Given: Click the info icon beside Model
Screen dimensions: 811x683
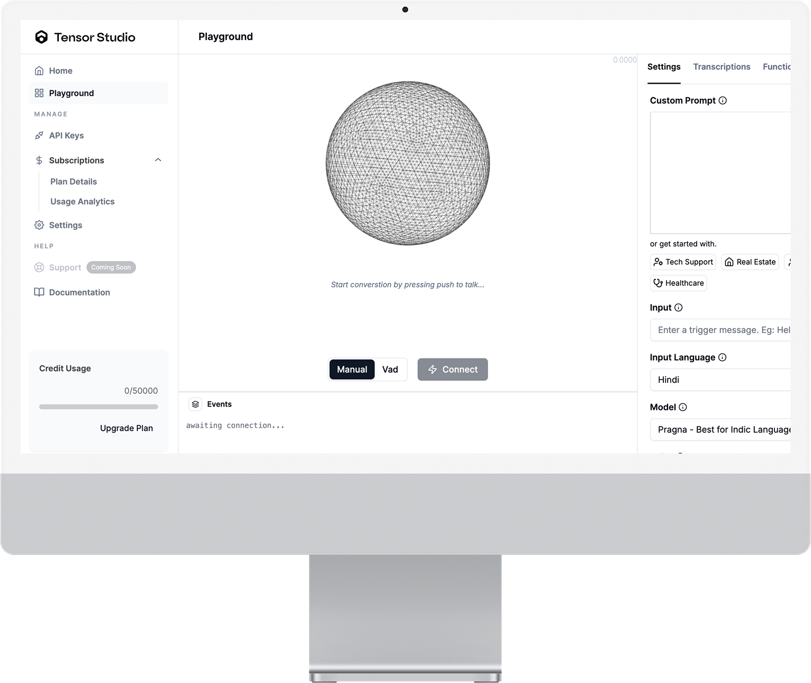Looking at the screenshot, I should coord(683,407).
